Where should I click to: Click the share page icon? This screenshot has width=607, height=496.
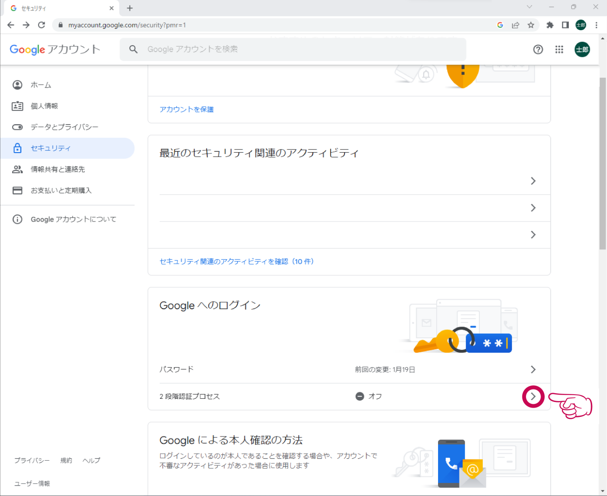515,25
